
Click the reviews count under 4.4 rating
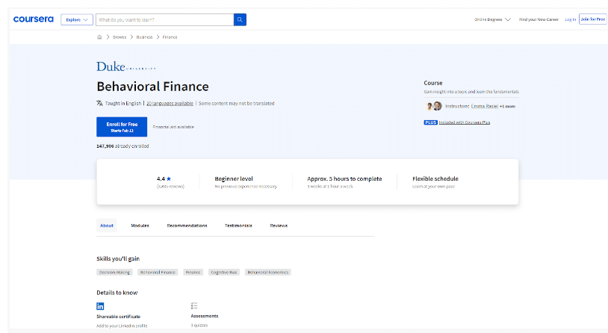point(170,187)
